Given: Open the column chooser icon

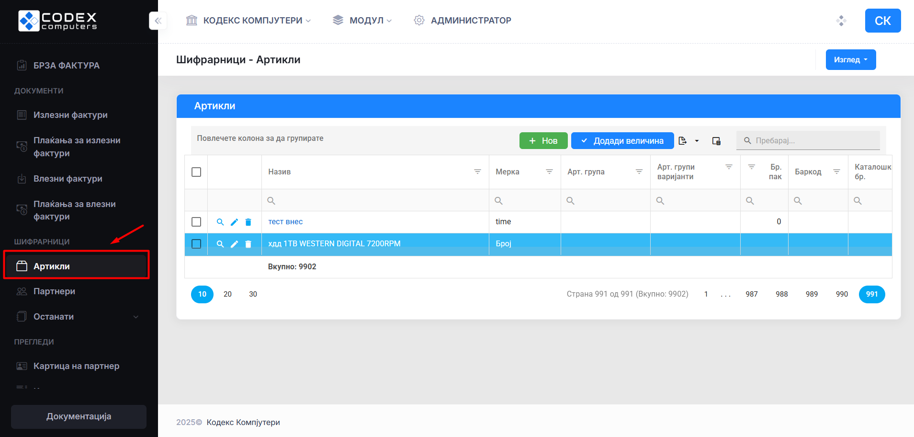Looking at the screenshot, I should 716,141.
